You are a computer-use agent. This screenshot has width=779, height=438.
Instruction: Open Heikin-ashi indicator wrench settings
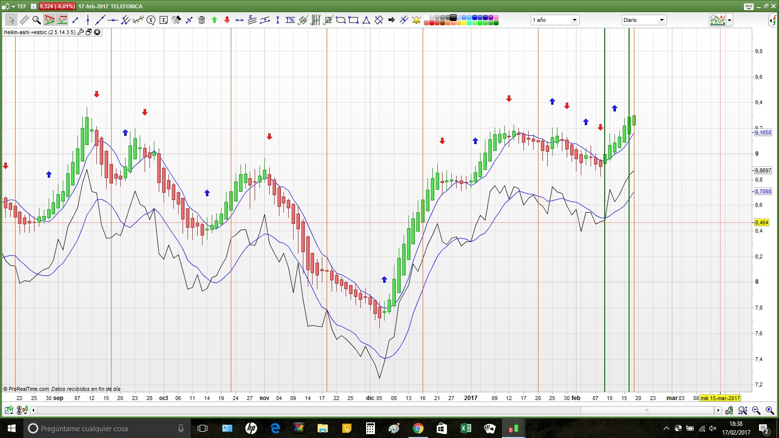[81, 32]
